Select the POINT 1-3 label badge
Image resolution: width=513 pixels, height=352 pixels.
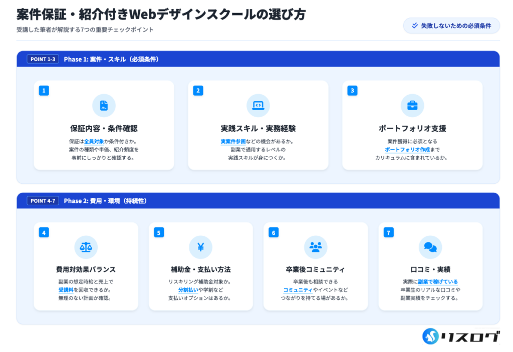[43, 59]
